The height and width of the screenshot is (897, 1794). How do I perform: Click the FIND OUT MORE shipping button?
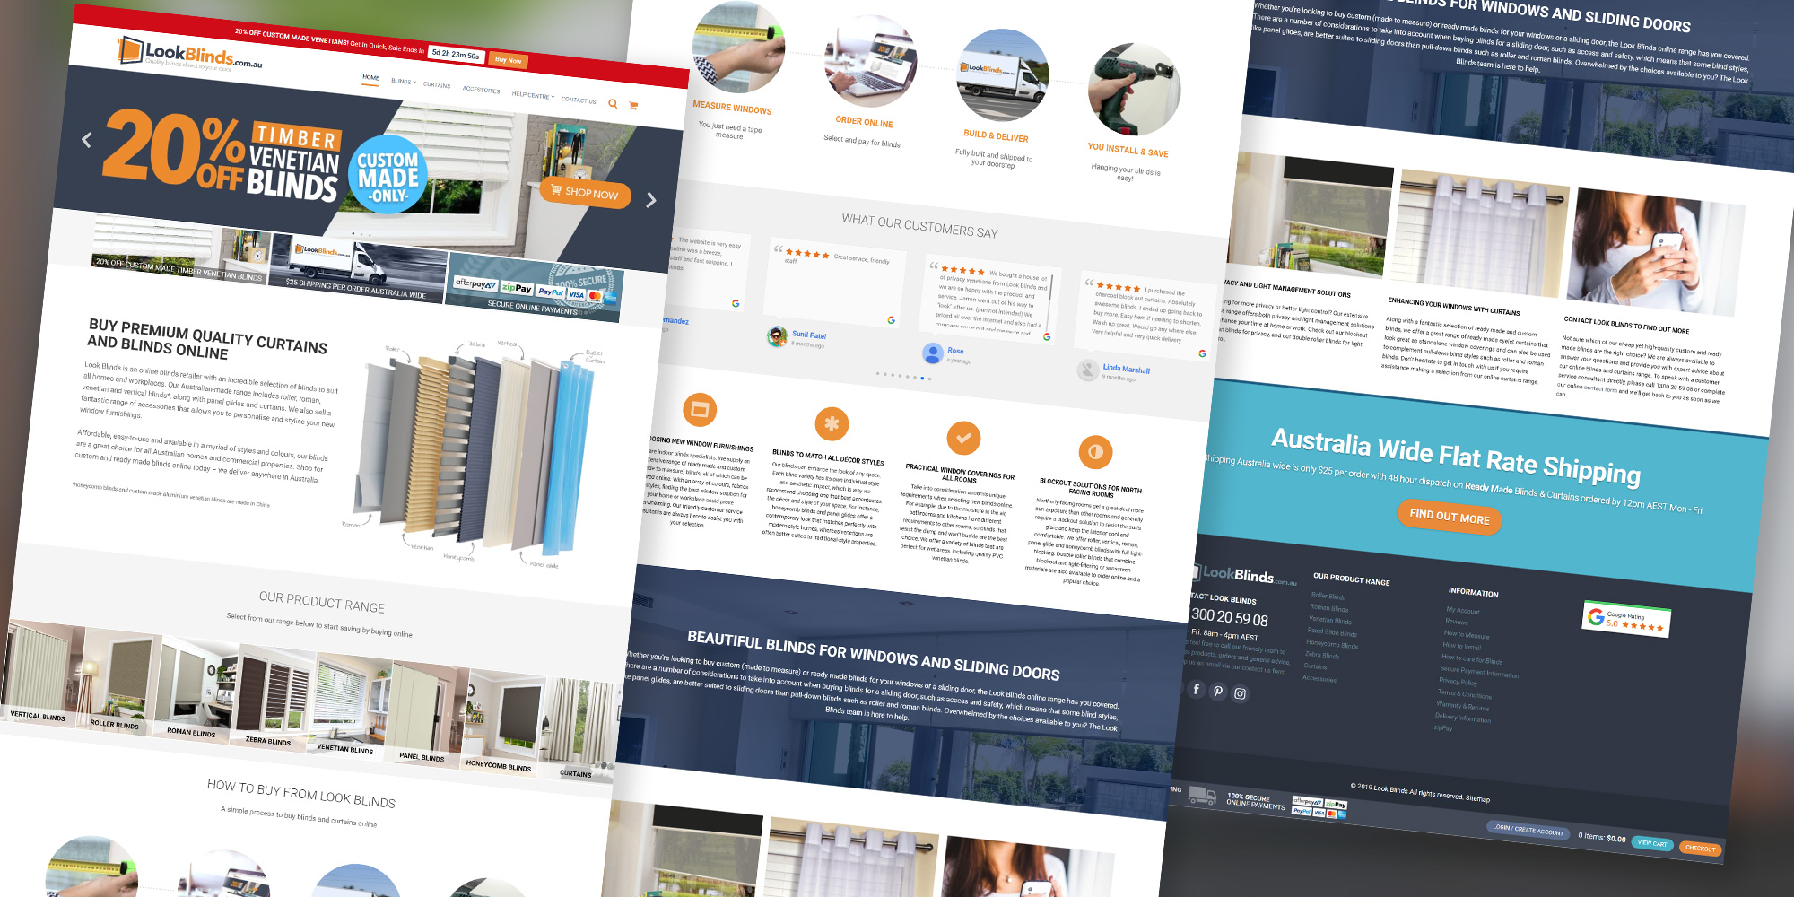point(1450,516)
